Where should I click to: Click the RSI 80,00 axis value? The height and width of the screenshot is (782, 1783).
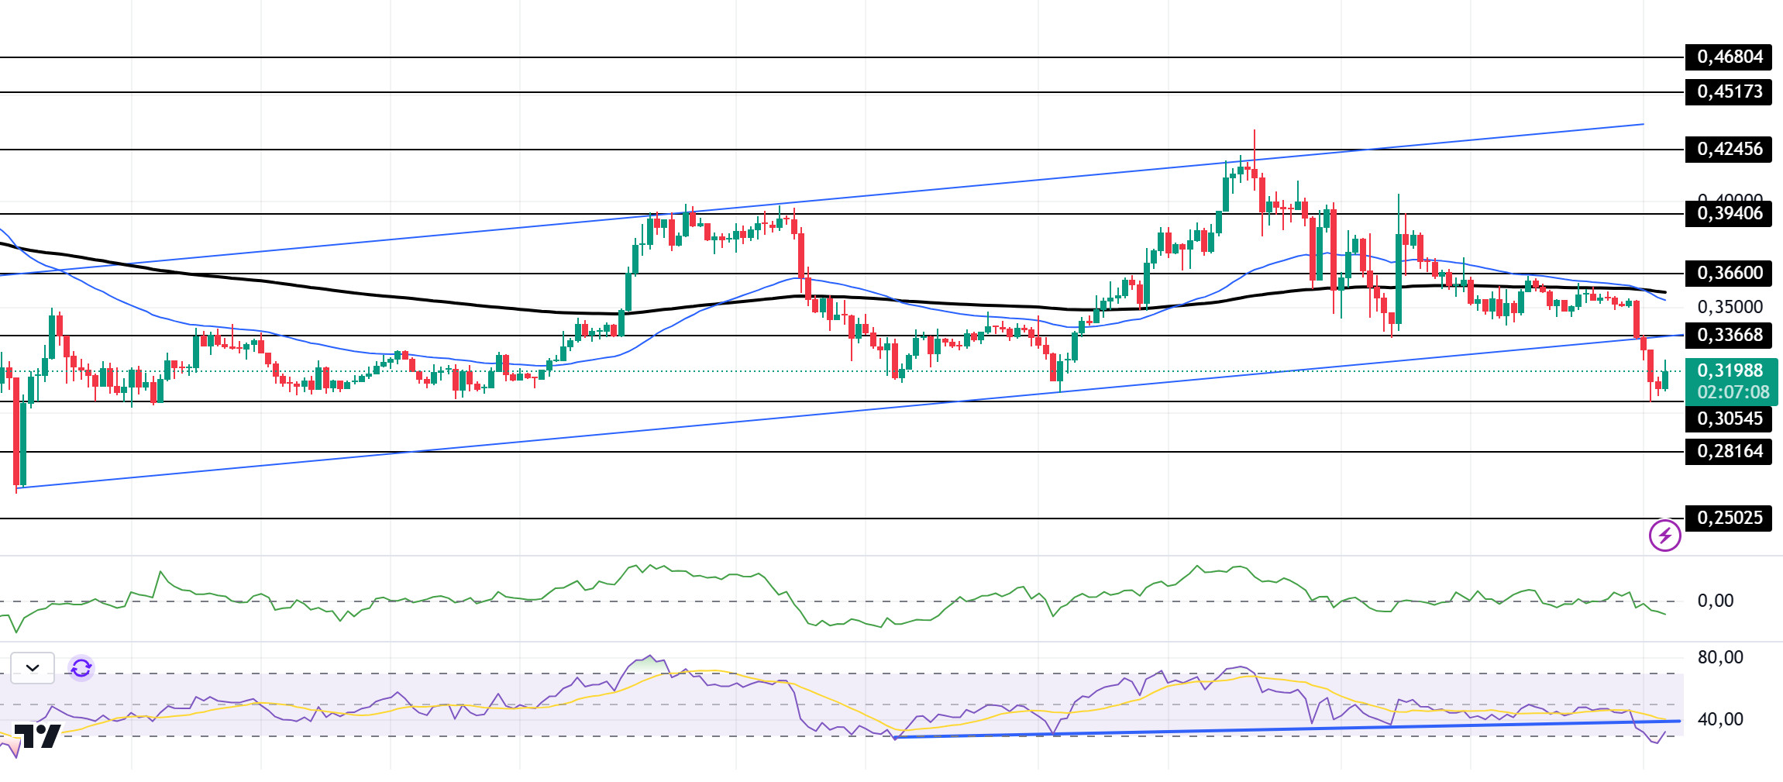pyautogui.click(x=1720, y=657)
